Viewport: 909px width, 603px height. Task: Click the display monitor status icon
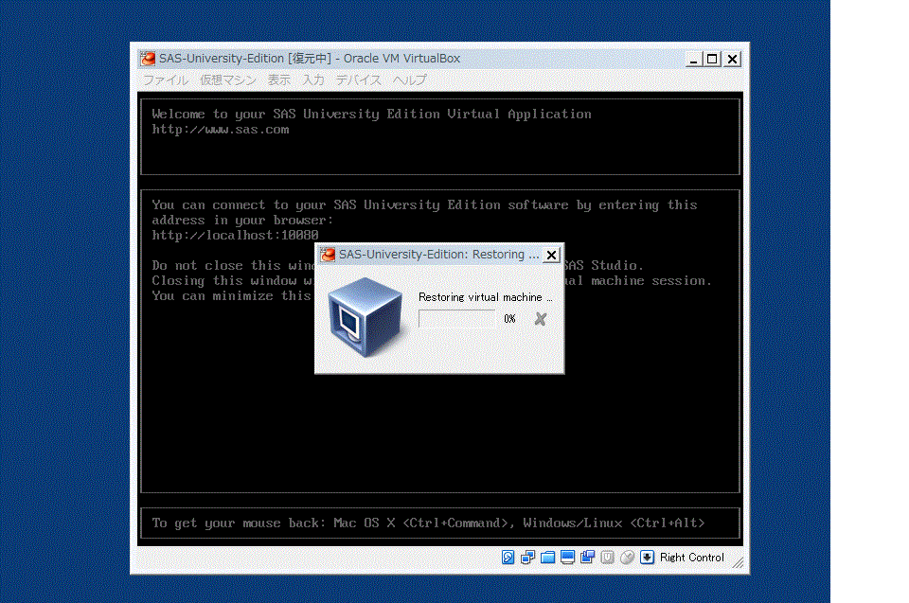[x=567, y=558]
